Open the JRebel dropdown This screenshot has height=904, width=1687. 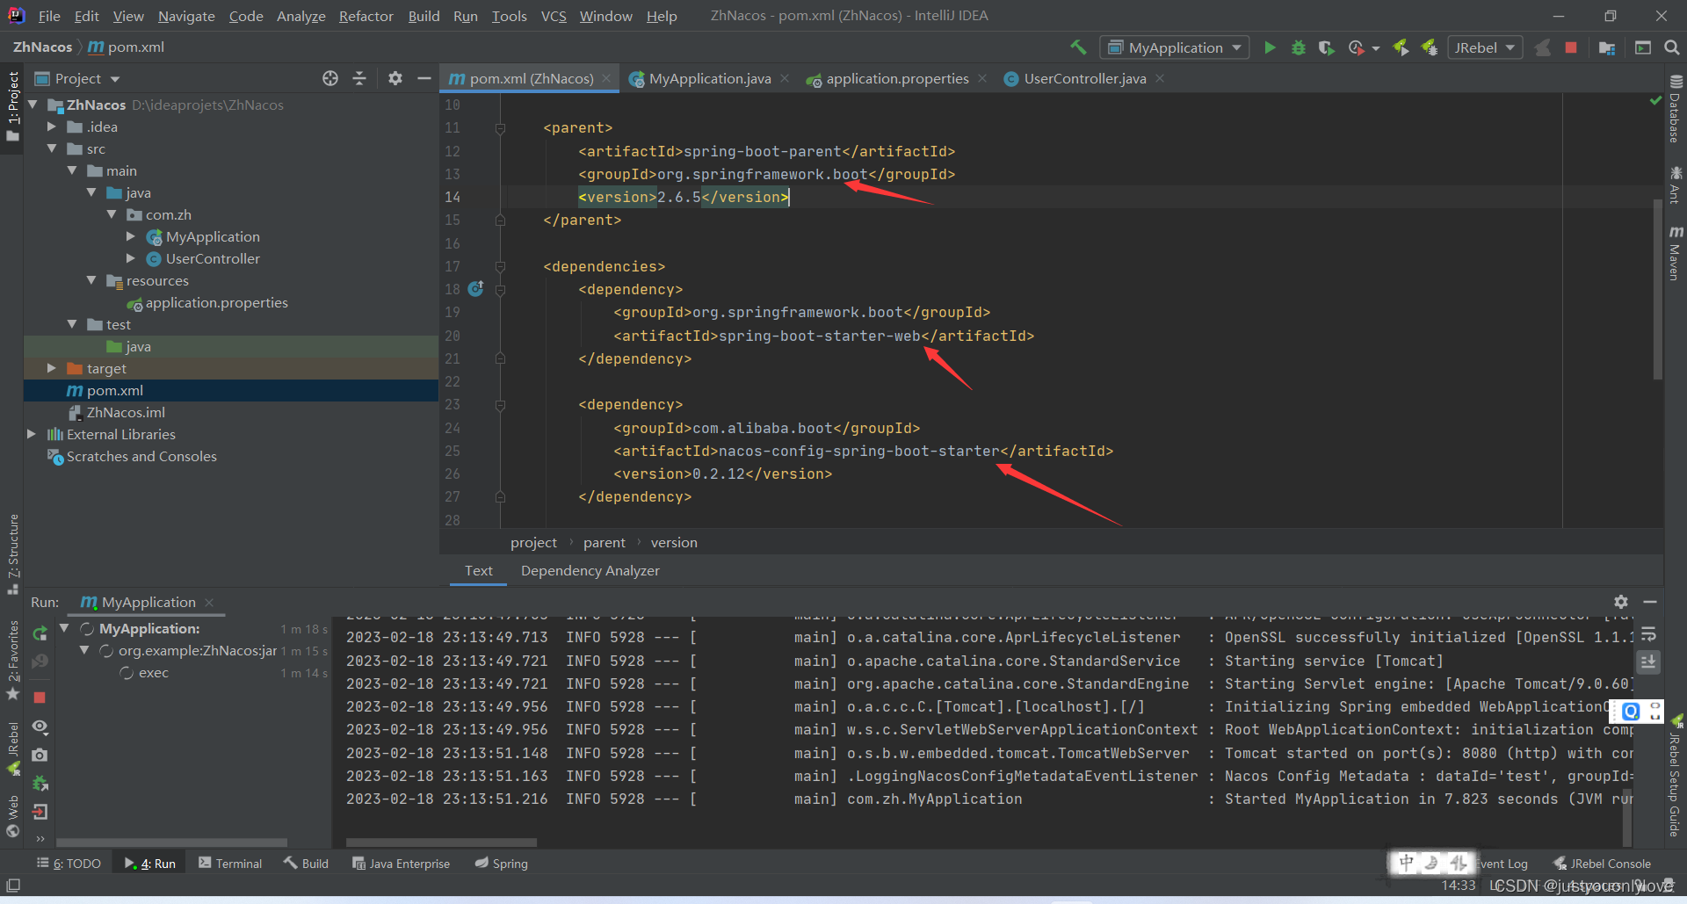1484,47
